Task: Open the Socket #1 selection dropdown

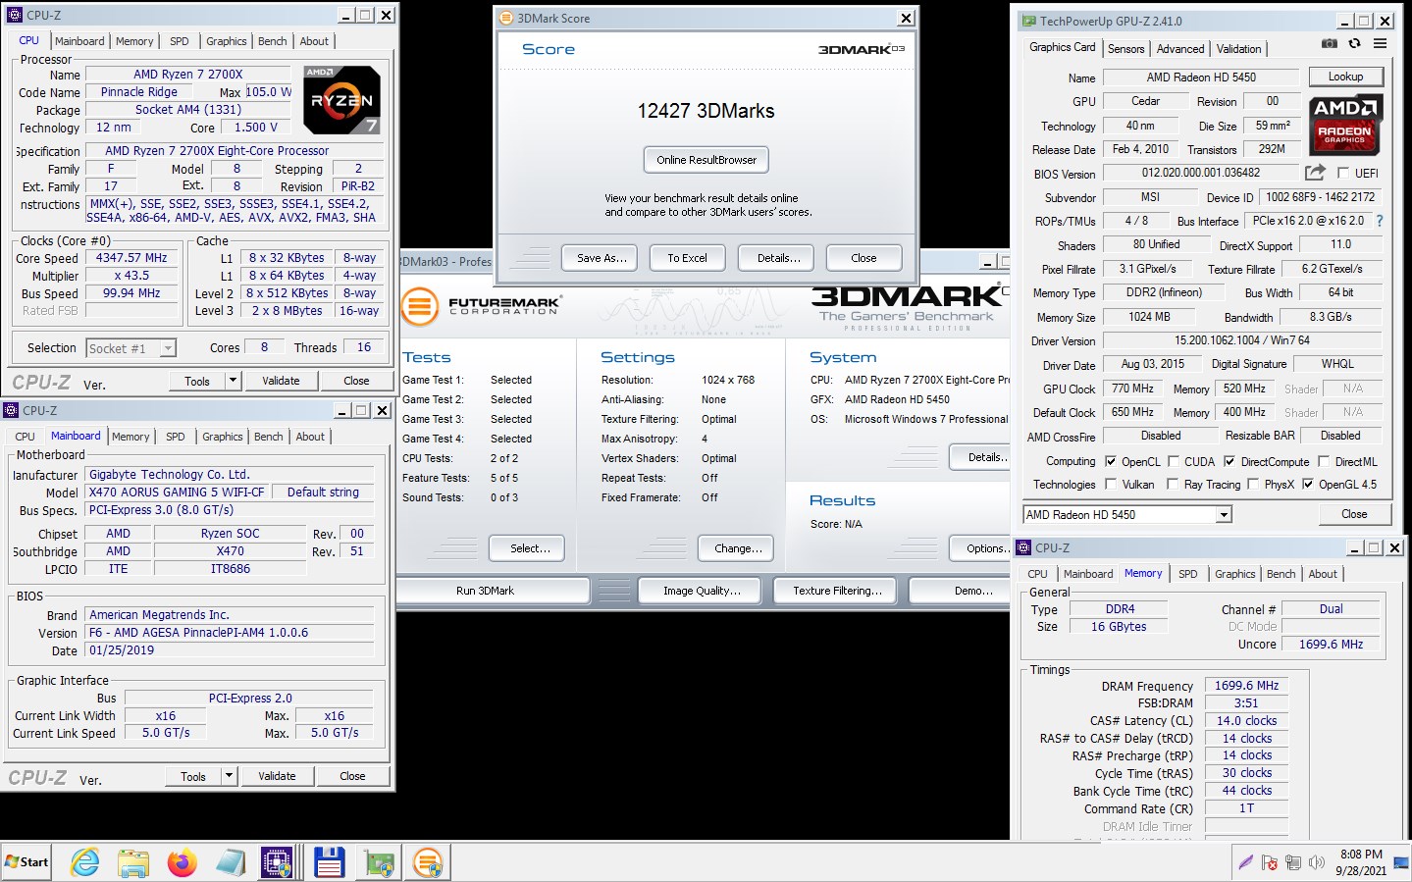Action: pos(168,348)
